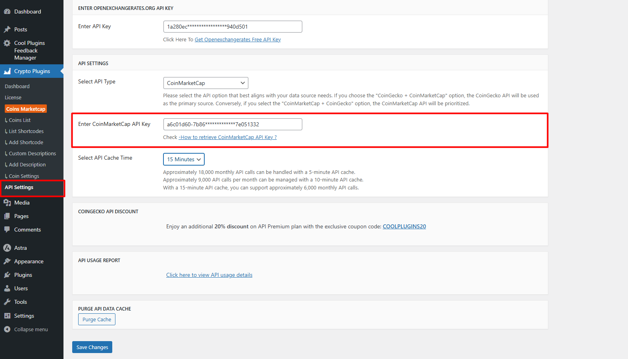Select the Astra menu label
The image size is (628, 359).
(x=21, y=248)
